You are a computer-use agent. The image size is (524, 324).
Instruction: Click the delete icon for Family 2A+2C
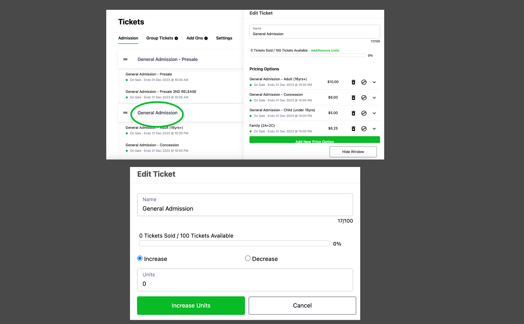(x=353, y=128)
